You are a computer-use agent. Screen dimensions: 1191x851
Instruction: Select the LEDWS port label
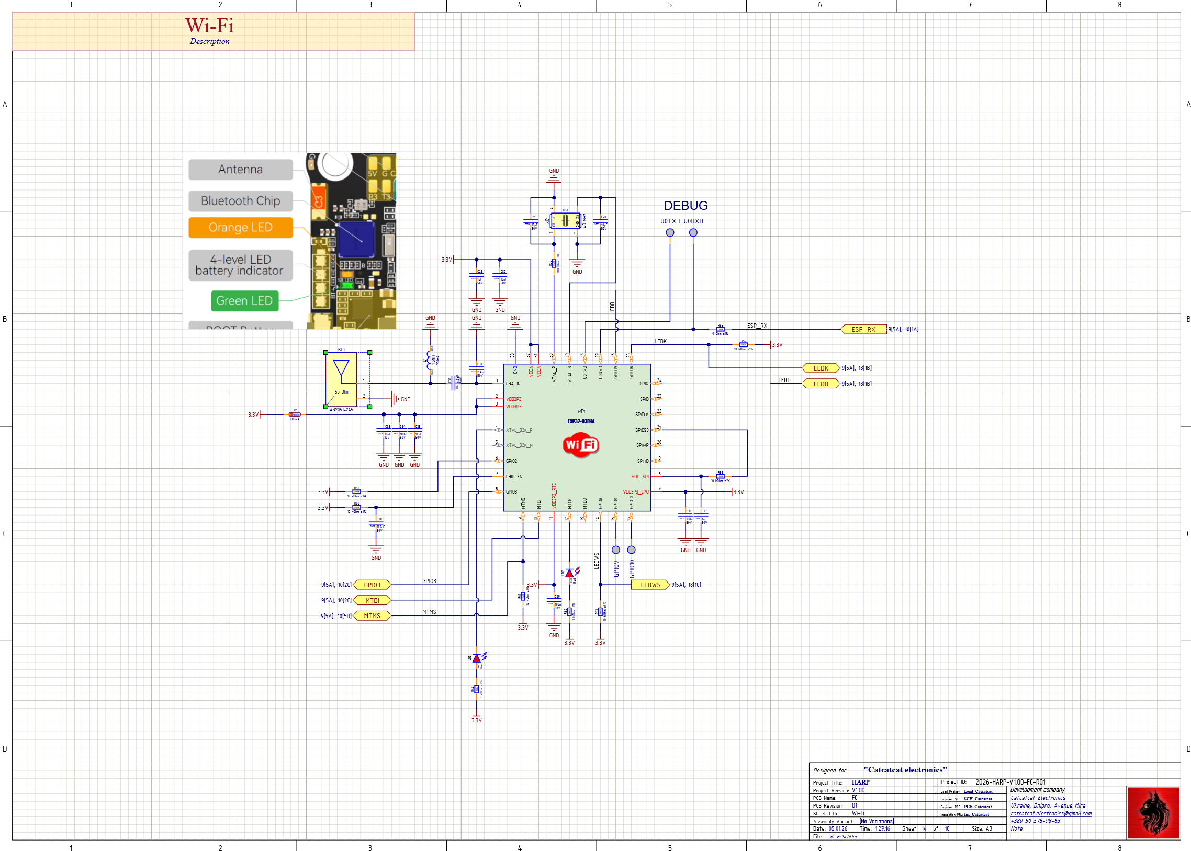coord(650,585)
